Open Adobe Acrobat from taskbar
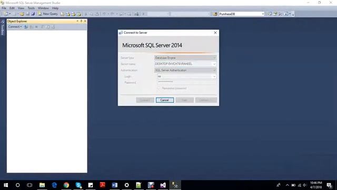Screen dimensions: 337x190 tap(103, 185)
